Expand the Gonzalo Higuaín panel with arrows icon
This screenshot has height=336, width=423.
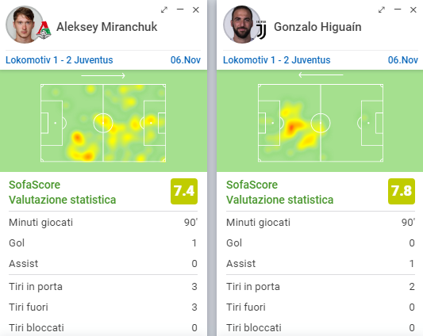click(x=382, y=10)
